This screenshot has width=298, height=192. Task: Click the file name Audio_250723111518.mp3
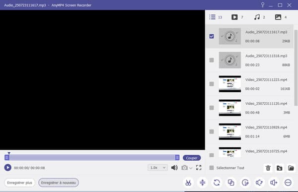[x=266, y=56]
